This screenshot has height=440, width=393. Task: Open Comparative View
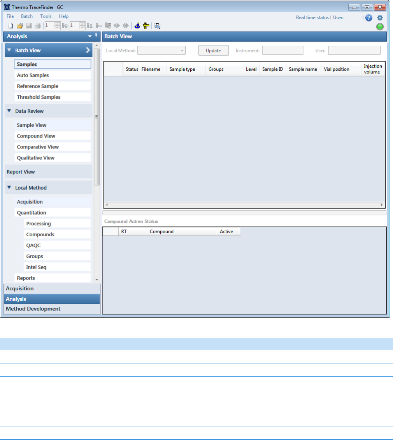click(53, 147)
